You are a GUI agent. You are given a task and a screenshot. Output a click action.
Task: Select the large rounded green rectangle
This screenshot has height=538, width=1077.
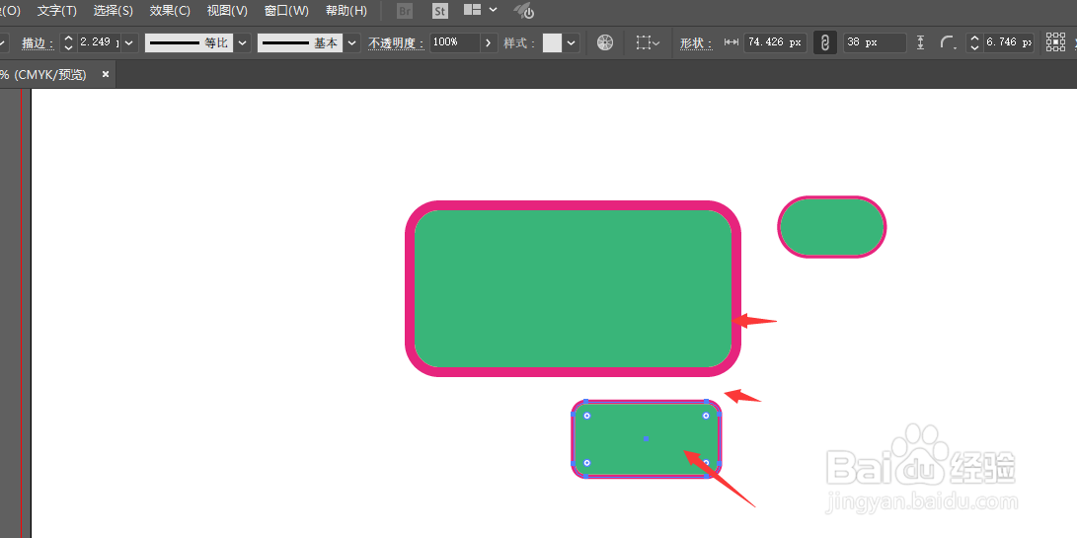coord(573,288)
